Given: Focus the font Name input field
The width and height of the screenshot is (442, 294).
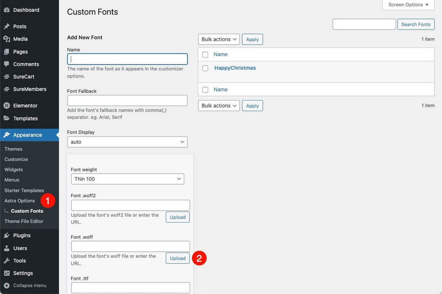Looking at the screenshot, I should (127, 59).
